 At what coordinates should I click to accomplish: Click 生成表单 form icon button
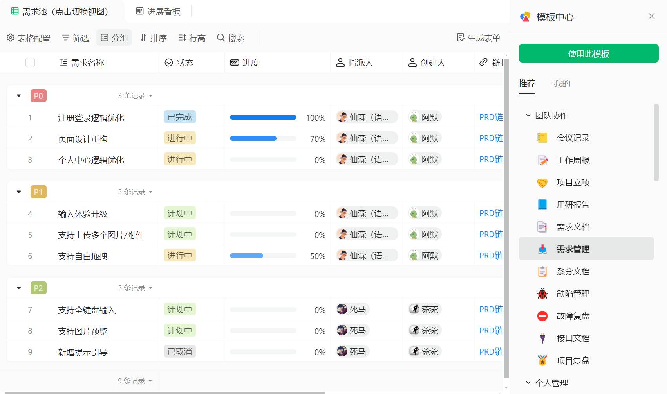pos(461,38)
